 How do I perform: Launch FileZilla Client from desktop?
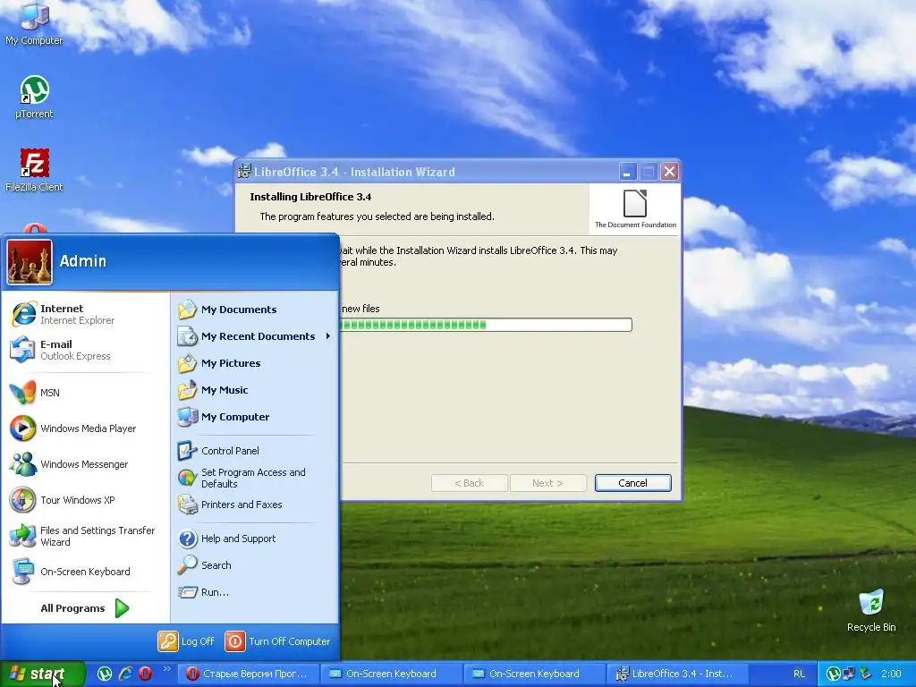(34, 170)
